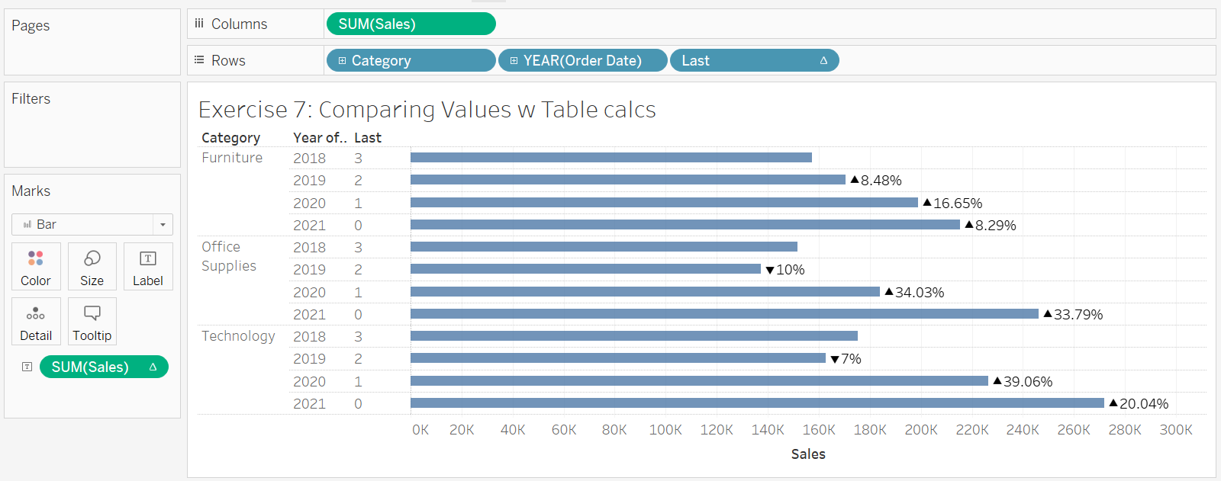Image resolution: width=1221 pixels, height=481 pixels.
Task: Click the label icon beside SUM(Sales) mark
Action: [x=27, y=367]
